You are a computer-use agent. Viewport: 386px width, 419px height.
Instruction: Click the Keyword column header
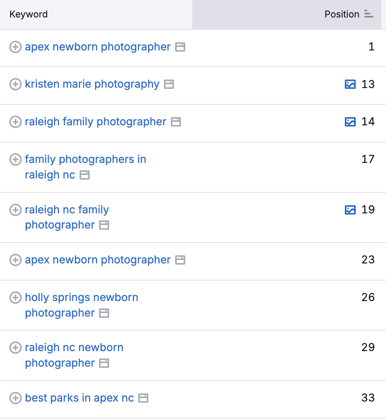coord(28,14)
